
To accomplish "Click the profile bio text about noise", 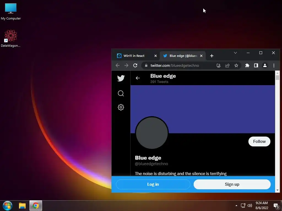I will coord(181,174).
